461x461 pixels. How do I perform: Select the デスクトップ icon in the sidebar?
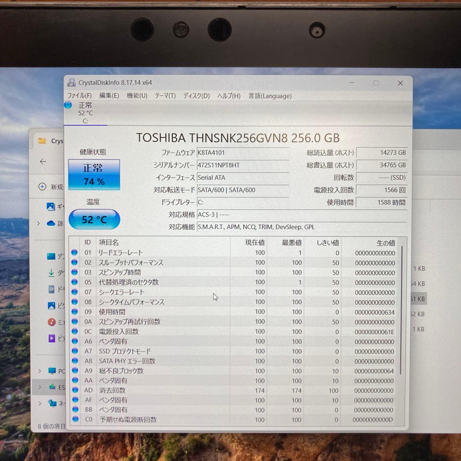[52, 256]
